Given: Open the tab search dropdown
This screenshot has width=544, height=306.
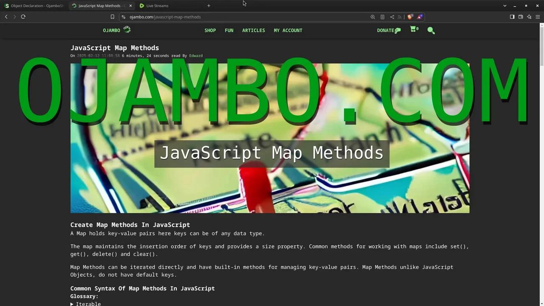Looking at the screenshot, I should pyautogui.click(x=504, y=6).
